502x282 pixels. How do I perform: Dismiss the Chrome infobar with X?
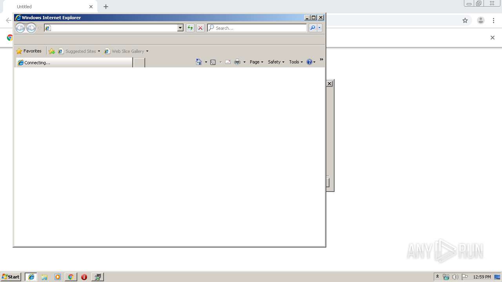click(493, 38)
